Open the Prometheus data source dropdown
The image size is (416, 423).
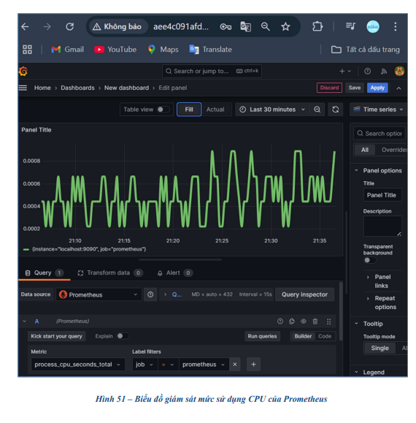(99, 294)
